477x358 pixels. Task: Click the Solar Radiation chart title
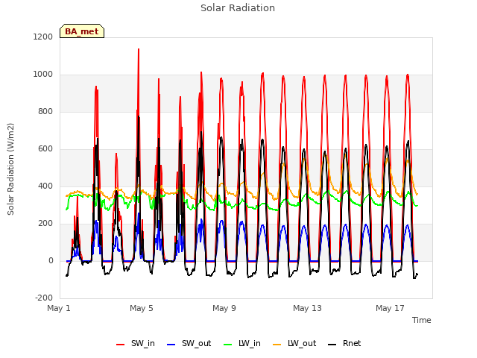click(x=238, y=8)
